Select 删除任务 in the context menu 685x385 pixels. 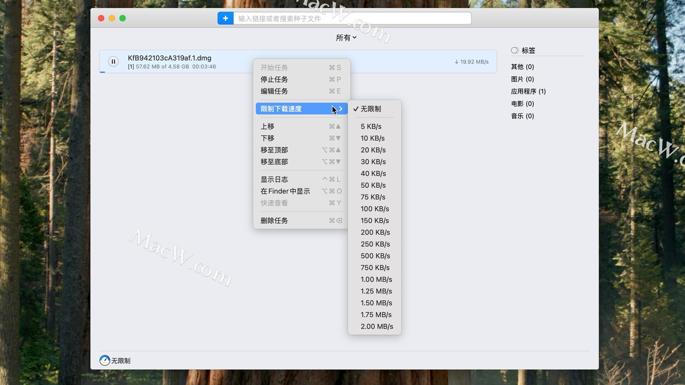pyautogui.click(x=274, y=220)
